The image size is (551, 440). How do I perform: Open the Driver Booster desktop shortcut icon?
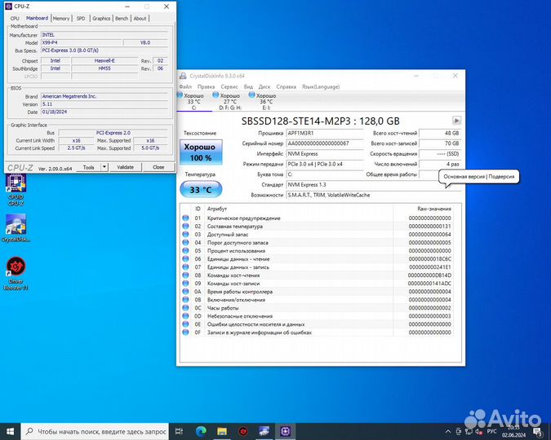[16, 266]
